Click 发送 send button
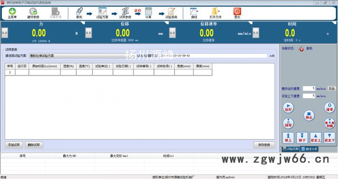This screenshot has height=179, width=338. point(331,89)
